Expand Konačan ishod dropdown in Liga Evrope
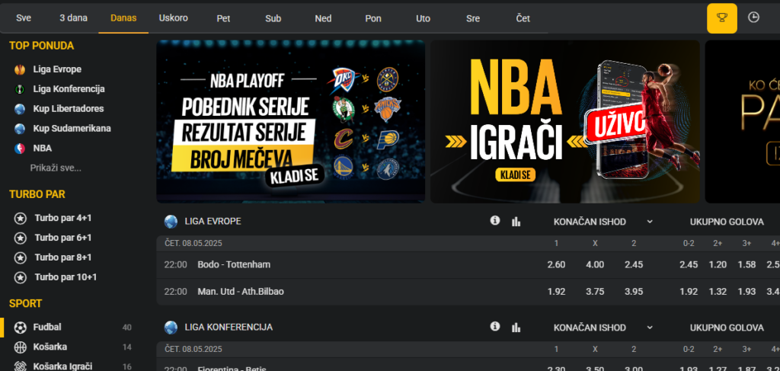This screenshot has width=780, height=371. [649, 222]
